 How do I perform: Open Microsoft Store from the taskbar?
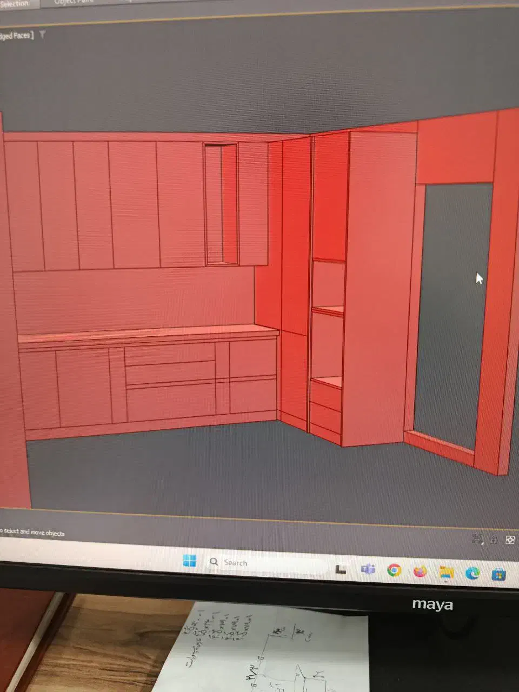[498, 574]
